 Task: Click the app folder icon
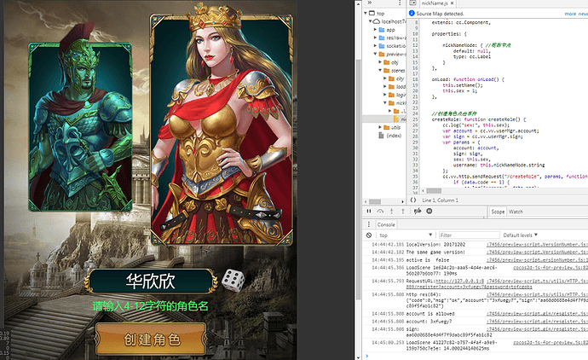382,30
